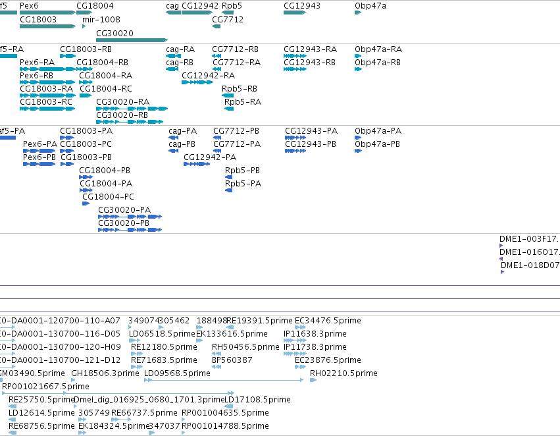Viewport: 560px width, 436px height.
Task: Select transcript CG18004-RB
Action: [102, 62]
